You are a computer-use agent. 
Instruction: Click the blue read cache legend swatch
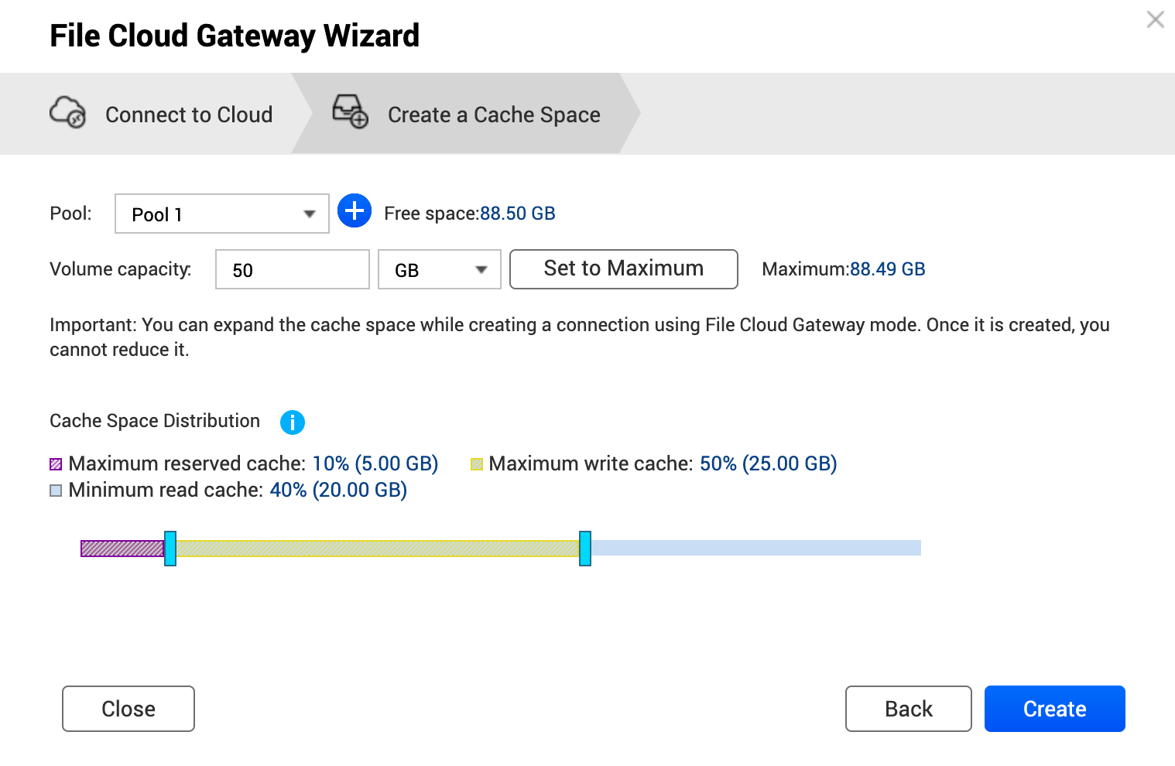[x=56, y=491]
